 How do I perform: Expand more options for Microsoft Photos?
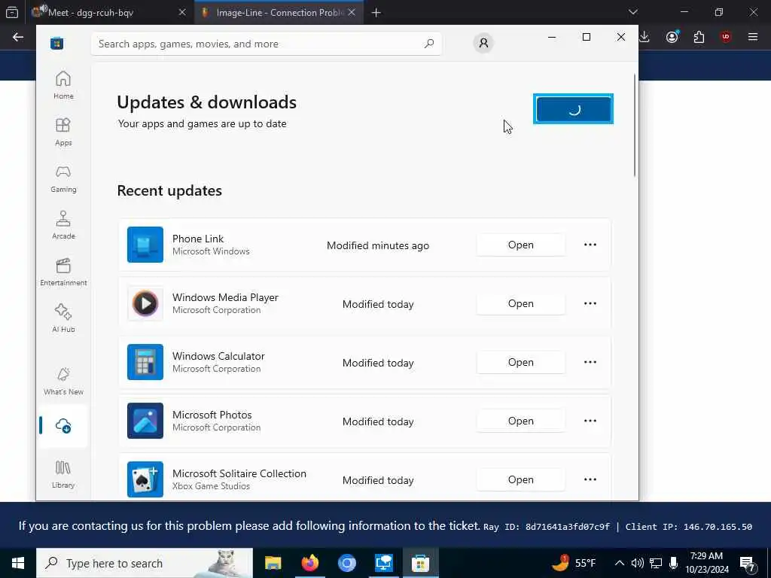coord(590,421)
